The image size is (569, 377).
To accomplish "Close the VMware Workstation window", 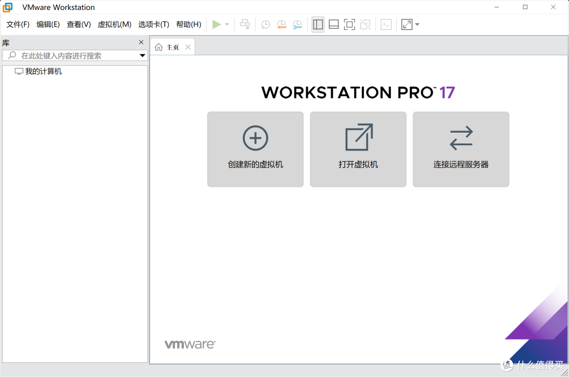I will pos(553,7).
